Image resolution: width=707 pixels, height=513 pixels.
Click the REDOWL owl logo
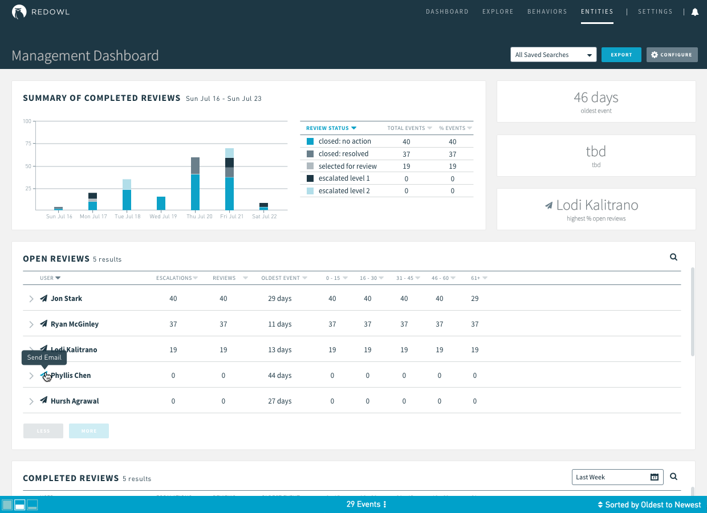click(x=20, y=11)
